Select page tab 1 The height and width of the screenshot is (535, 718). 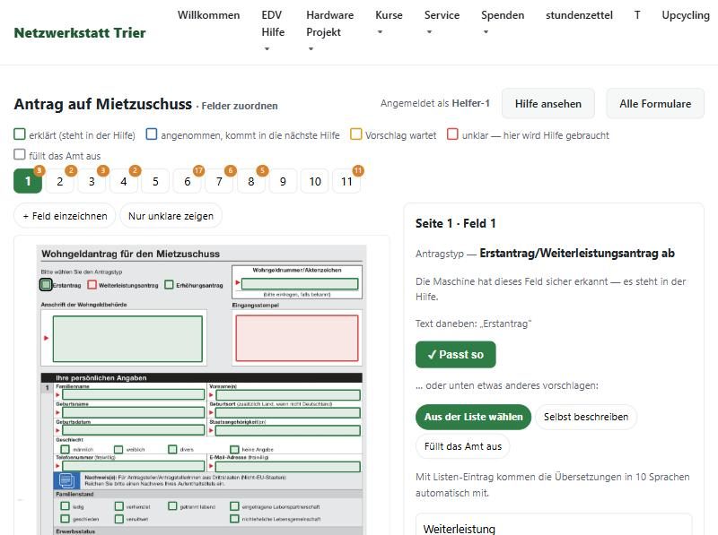coord(28,181)
